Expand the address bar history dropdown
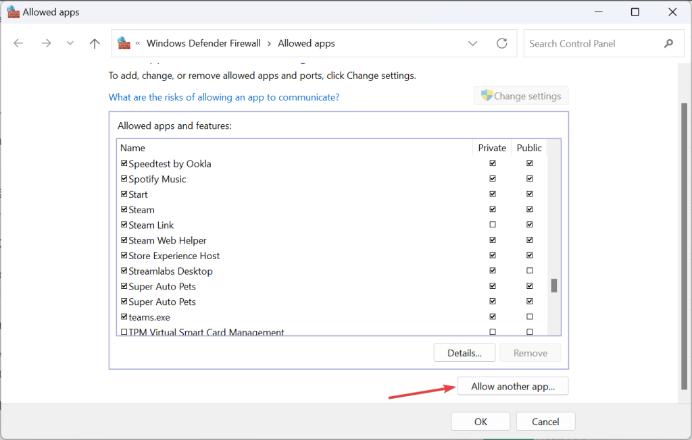692x440 pixels. tap(472, 43)
